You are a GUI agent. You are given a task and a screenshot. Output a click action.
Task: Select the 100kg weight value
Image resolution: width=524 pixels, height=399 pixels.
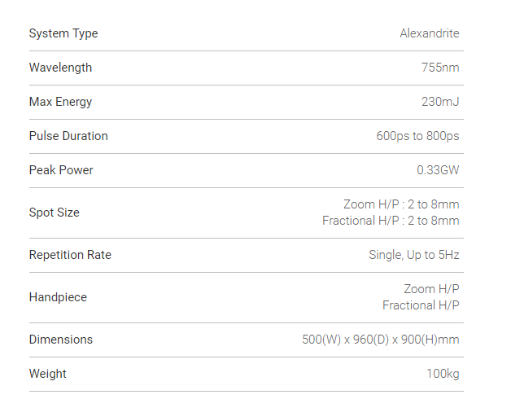(441, 374)
